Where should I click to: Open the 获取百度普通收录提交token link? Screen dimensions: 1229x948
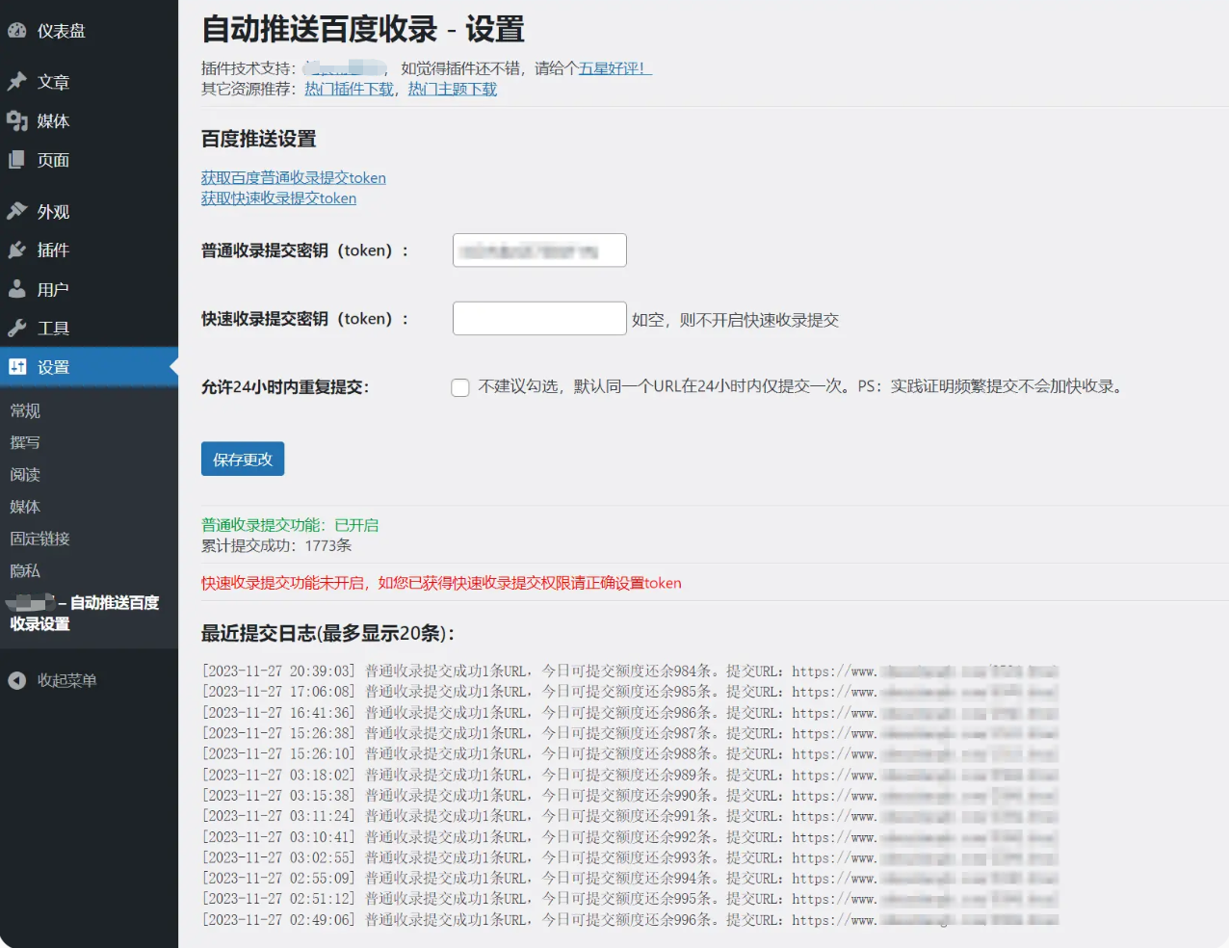click(x=293, y=177)
